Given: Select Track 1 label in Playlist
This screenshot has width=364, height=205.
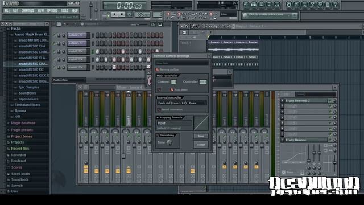Looking at the screenshot, I should click(x=186, y=43).
